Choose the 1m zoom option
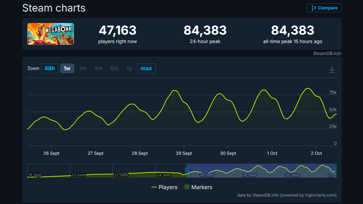The image size is (363, 204). [x=83, y=68]
